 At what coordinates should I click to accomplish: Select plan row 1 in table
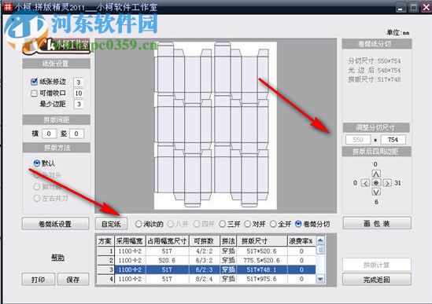coord(206,251)
